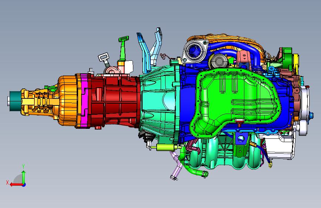
Task: Click the green shift lever handle
Action: point(123,48)
